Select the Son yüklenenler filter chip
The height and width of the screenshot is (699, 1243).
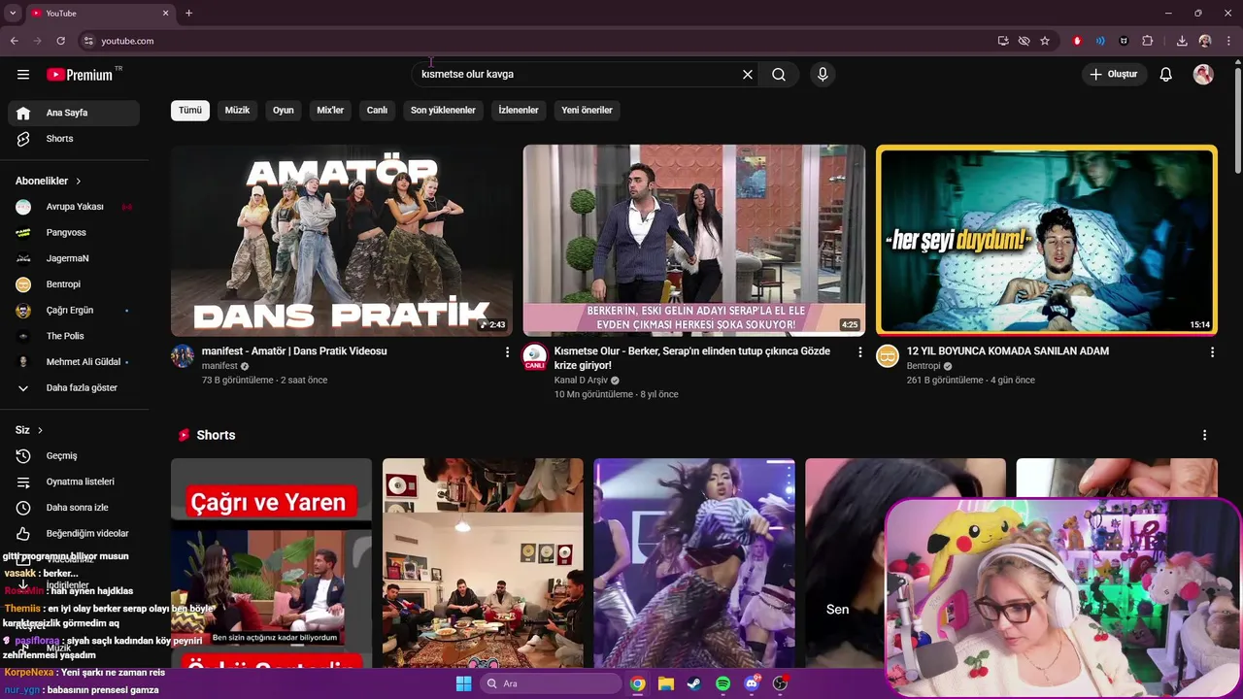tap(443, 110)
